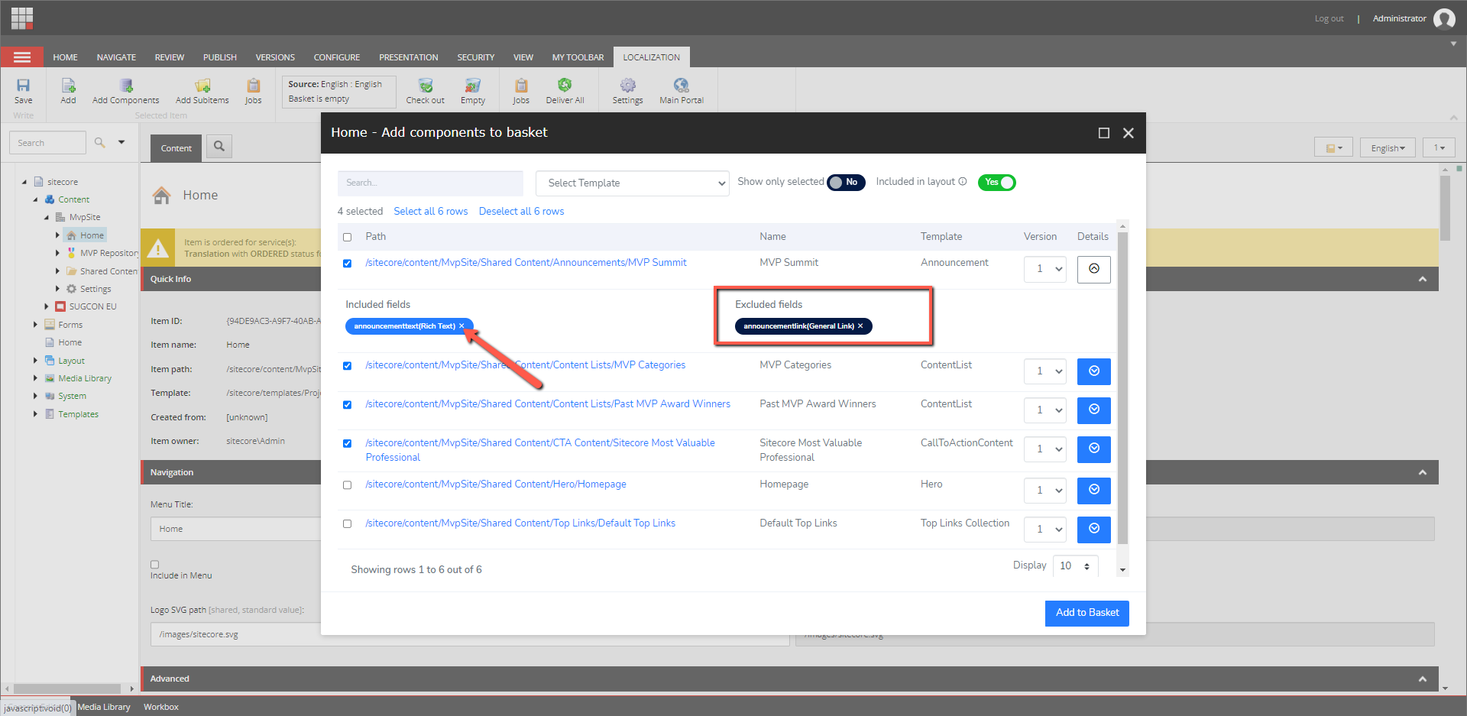
Task: Select Templates in the content tree
Action: pos(78,414)
